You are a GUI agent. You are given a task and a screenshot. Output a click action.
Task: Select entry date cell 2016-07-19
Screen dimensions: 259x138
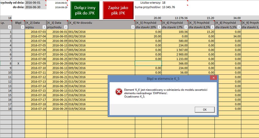(36, 109)
